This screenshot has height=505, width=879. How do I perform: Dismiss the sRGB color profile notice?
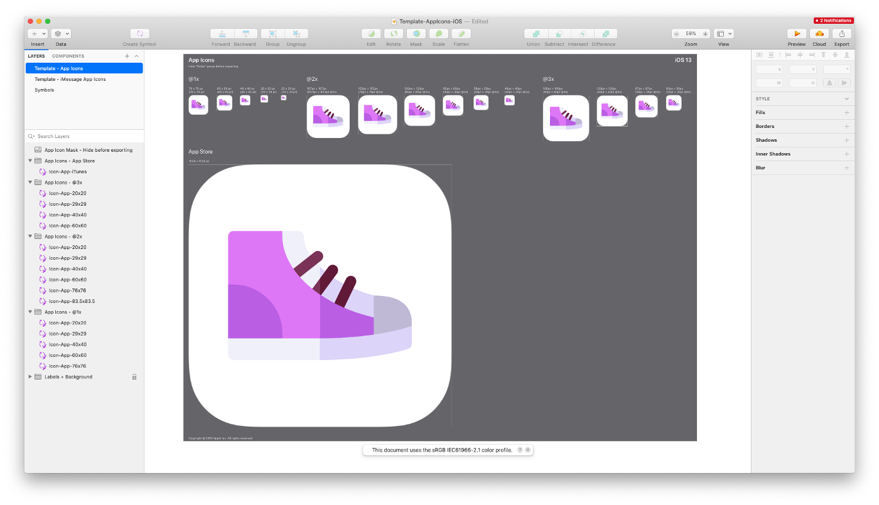(x=528, y=450)
